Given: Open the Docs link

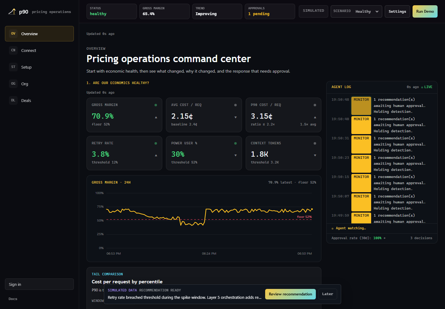Looking at the screenshot, I should click(x=13, y=299).
